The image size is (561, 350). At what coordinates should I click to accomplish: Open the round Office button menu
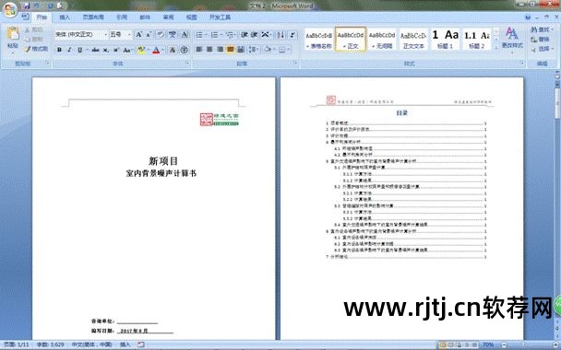click(x=9, y=9)
